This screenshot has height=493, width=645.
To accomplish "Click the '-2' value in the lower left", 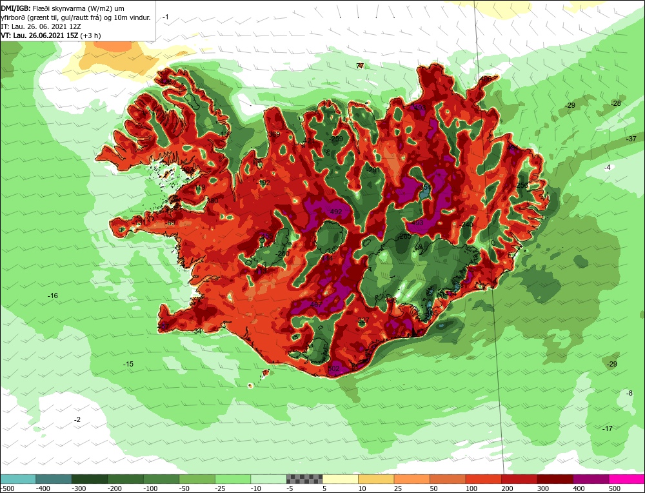I will [x=77, y=419].
